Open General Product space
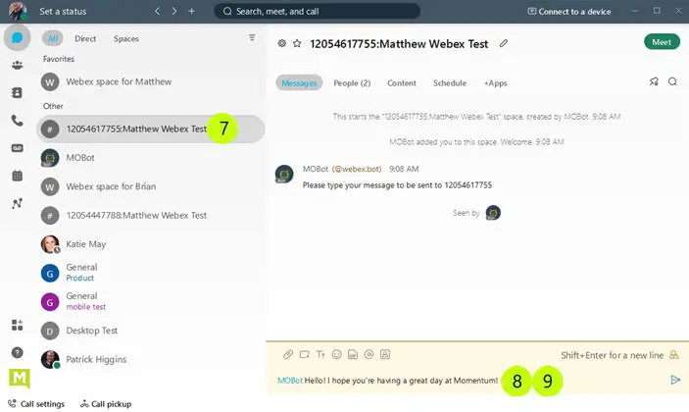The image size is (689, 412). pos(151,273)
